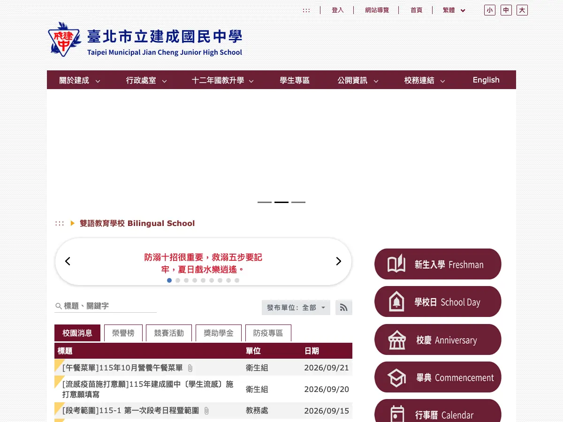Click date 2026/09/21 cell
Viewport: 563px width, 422px height.
[x=327, y=368]
